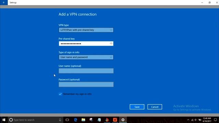Click the Settings gear in taskbar
The width and height of the screenshot is (219, 123).
123,120
